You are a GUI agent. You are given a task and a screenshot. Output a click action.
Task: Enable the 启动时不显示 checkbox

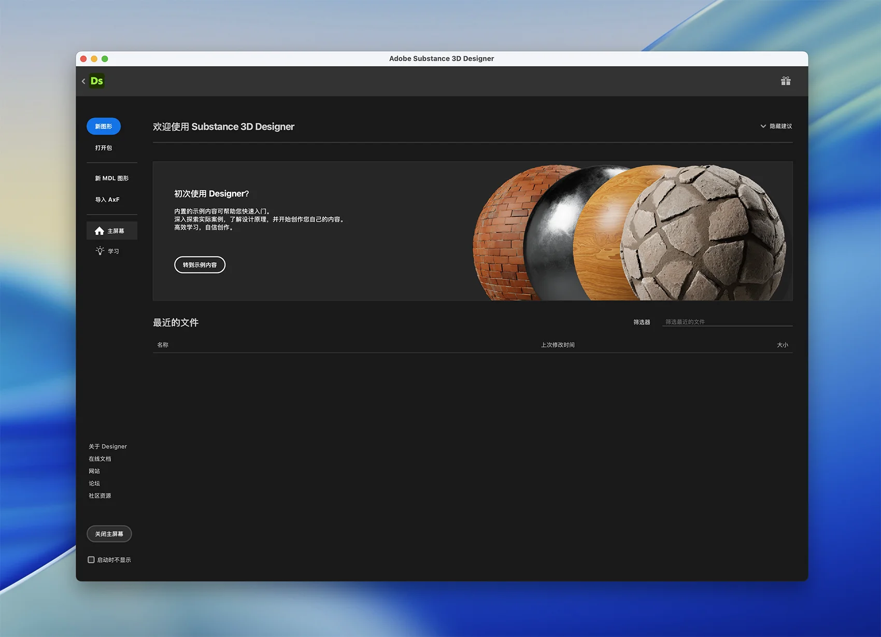[x=91, y=560]
